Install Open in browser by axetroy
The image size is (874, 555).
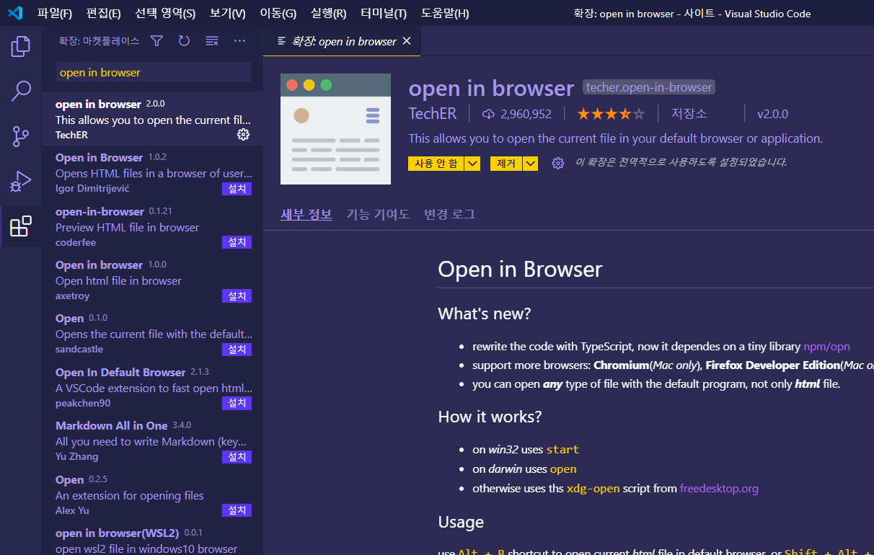click(237, 296)
